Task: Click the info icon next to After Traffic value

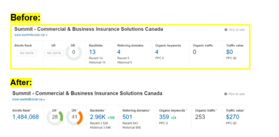Action: (x=244, y=110)
